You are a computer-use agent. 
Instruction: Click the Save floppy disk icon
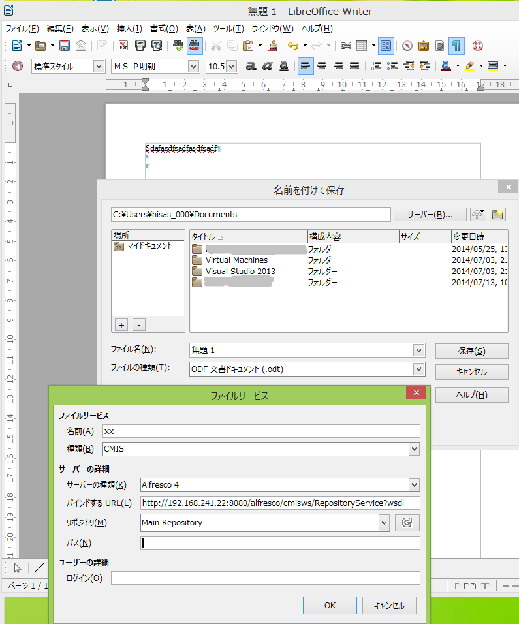[65, 46]
